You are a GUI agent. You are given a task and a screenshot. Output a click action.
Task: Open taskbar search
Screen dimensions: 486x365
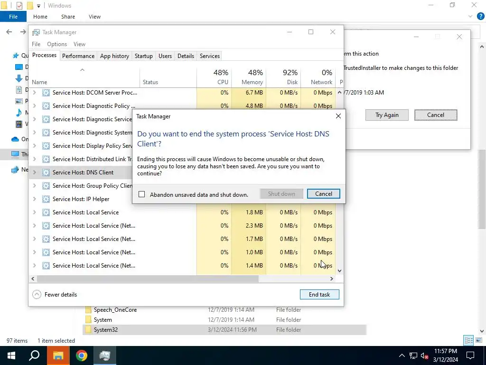pyautogui.click(x=34, y=355)
